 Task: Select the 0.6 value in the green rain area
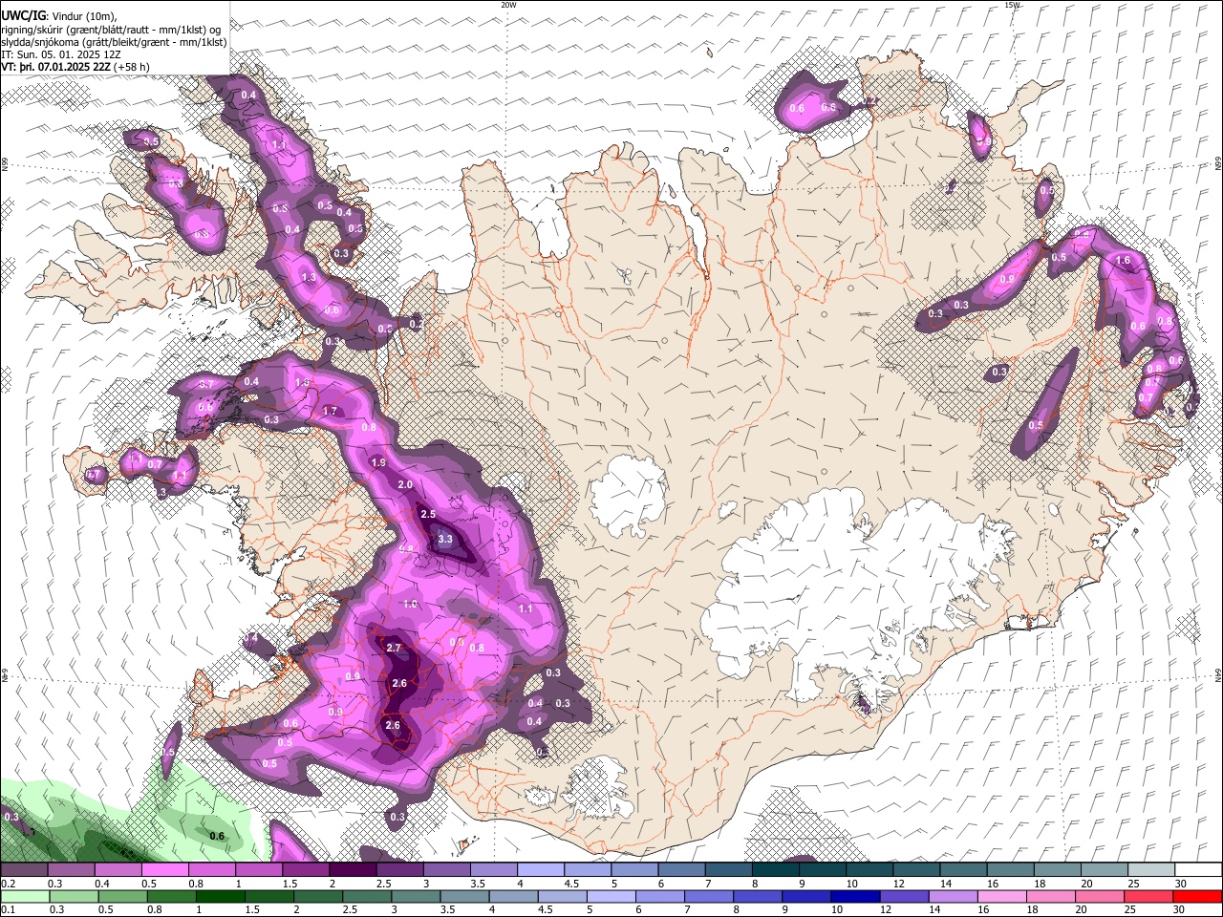coord(217,836)
